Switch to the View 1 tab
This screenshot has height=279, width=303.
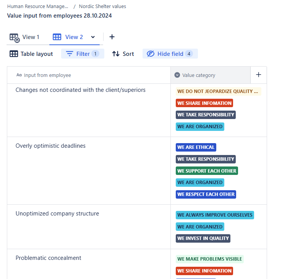tap(24, 37)
